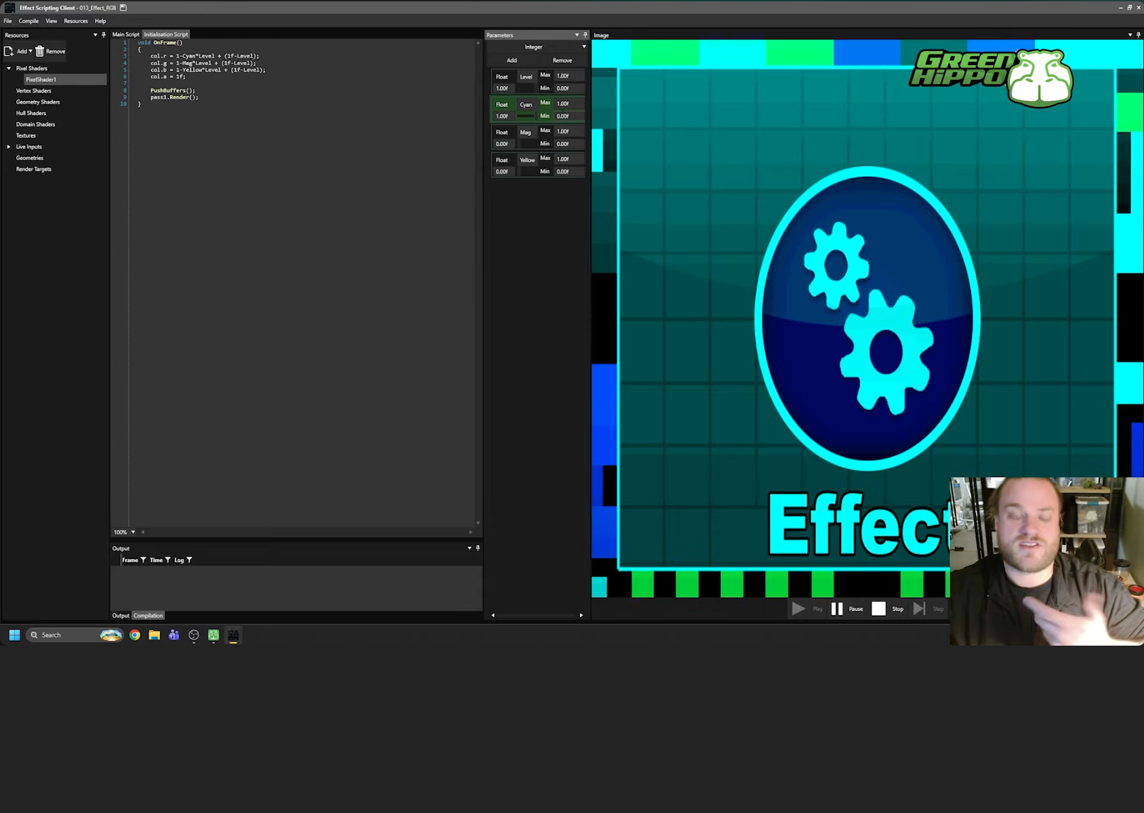The width and height of the screenshot is (1144, 813).
Task: Expand the Live Inputs tree item
Action: click(x=9, y=146)
